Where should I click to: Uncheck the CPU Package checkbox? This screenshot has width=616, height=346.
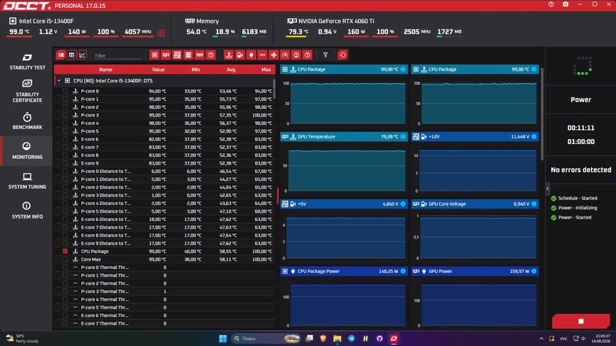click(65, 251)
